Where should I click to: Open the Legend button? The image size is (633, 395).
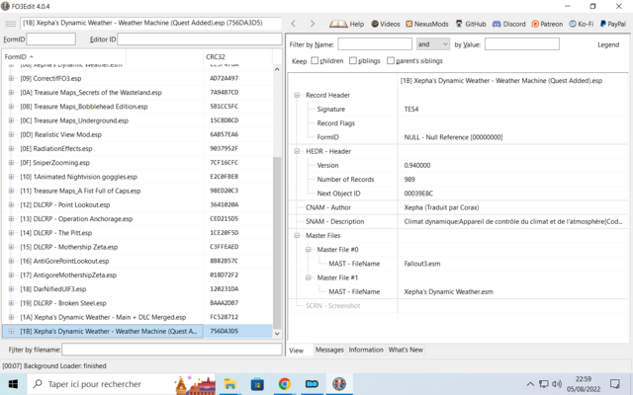pyautogui.click(x=608, y=44)
